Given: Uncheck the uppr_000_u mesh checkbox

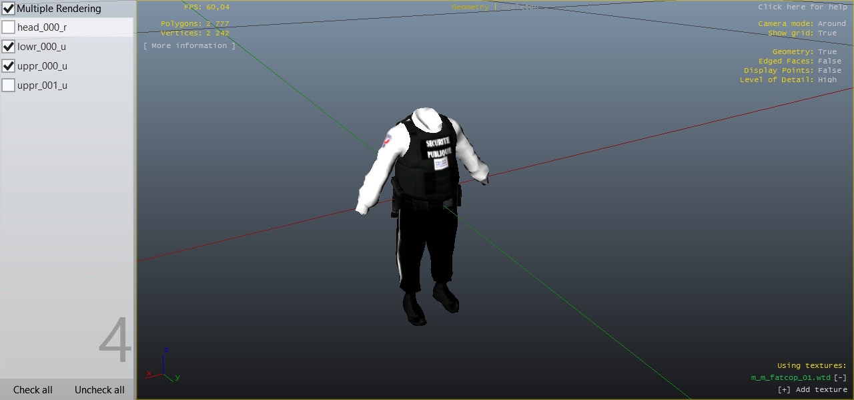Looking at the screenshot, I should 9,66.
